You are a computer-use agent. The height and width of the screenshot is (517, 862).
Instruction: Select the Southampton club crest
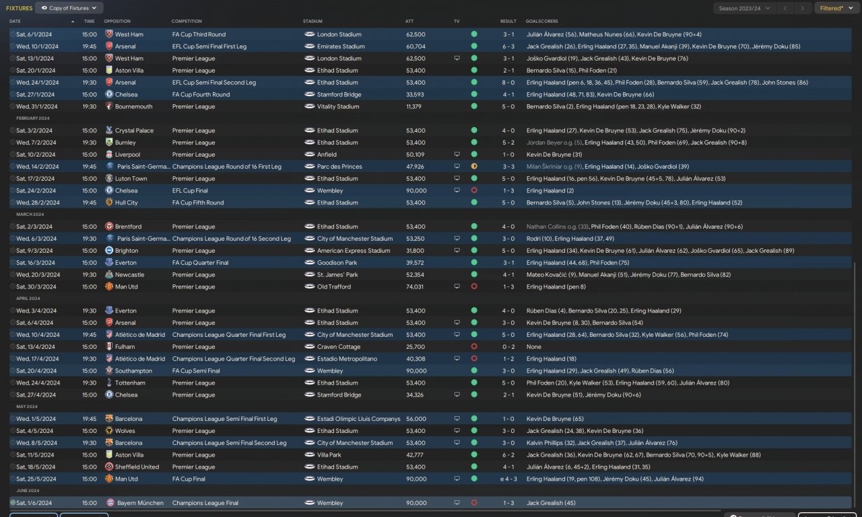[x=109, y=371]
